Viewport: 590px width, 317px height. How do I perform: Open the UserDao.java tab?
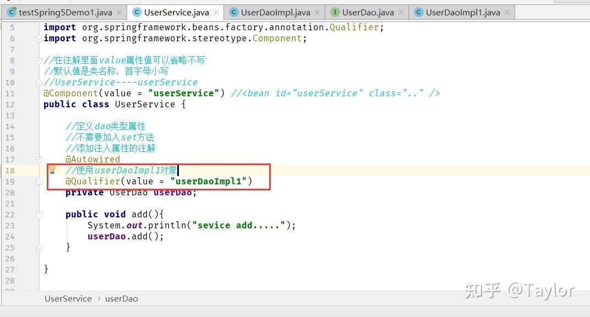[367, 13]
